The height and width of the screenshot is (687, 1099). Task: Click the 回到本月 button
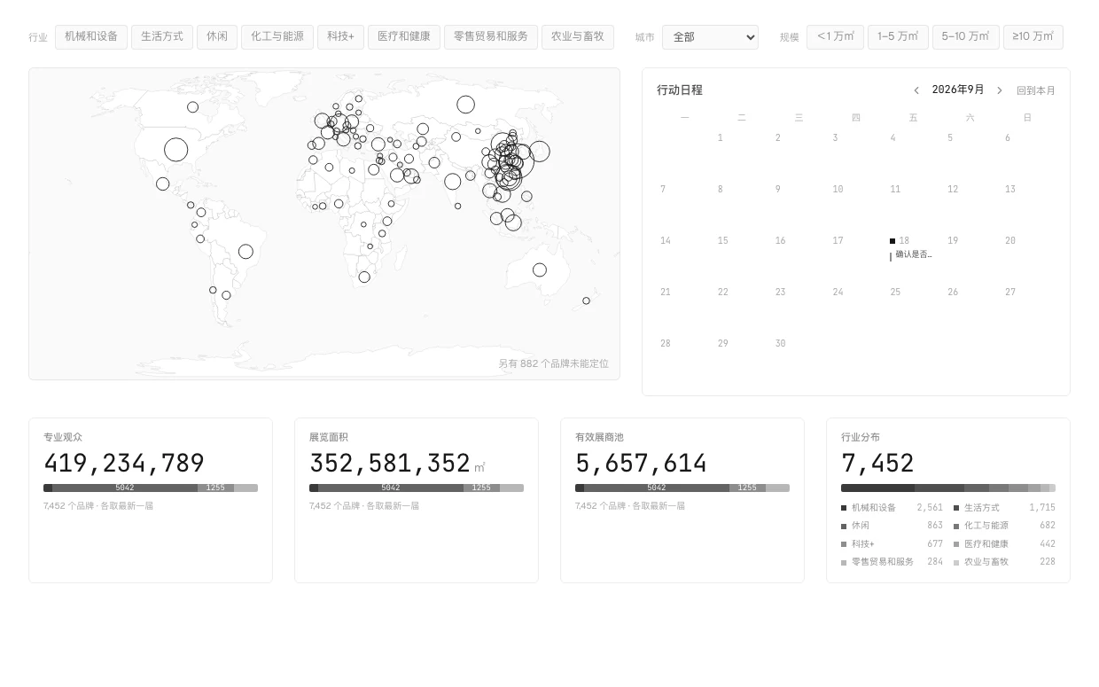point(1036,90)
